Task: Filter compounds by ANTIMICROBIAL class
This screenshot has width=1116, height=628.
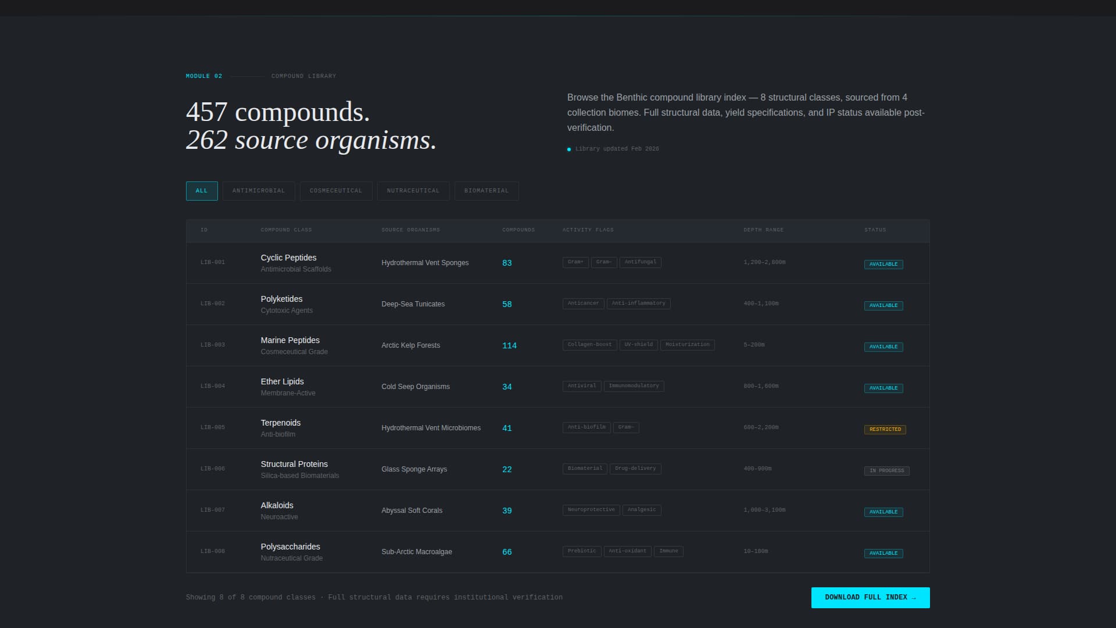Action: 259,191
